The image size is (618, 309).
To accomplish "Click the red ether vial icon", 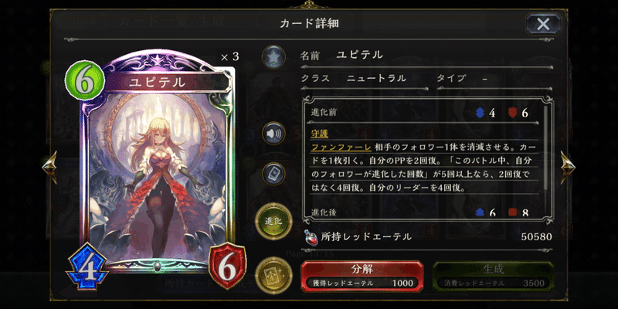I will tap(311, 237).
